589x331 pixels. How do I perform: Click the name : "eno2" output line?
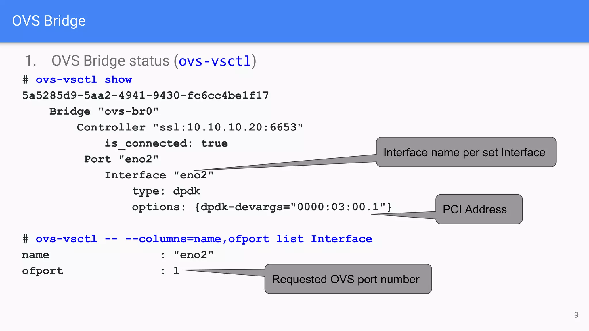(x=118, y=255)
